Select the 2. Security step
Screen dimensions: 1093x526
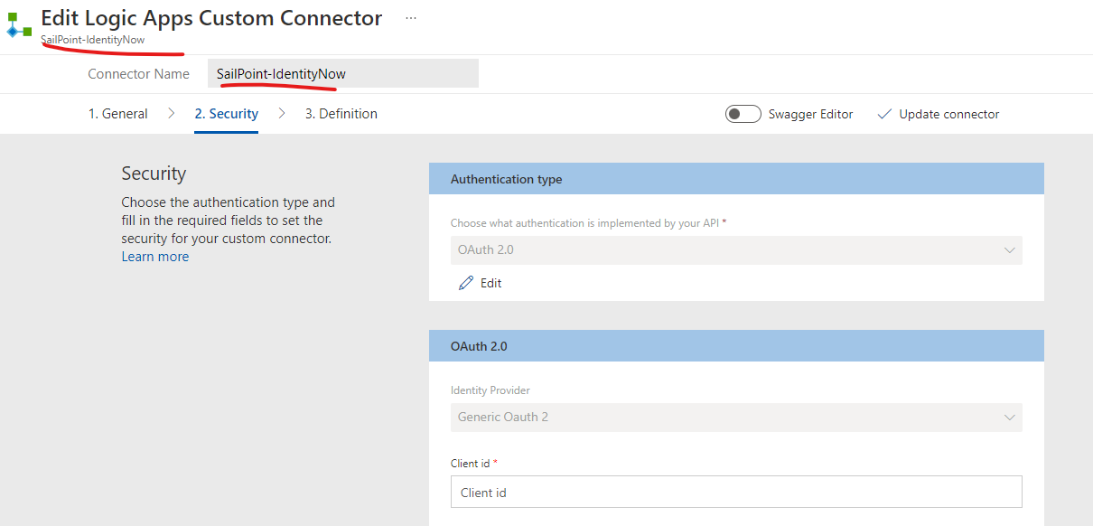[x=226, y=114]
